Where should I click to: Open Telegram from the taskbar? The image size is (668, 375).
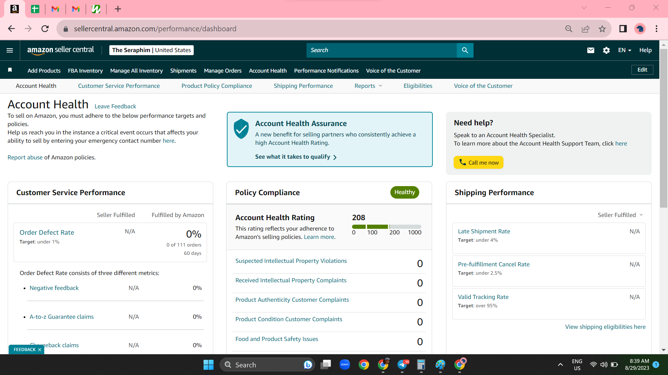point(403,365)
